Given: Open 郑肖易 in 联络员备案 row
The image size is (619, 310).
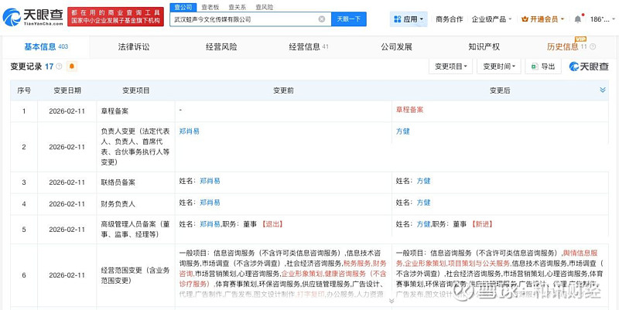Looking at the screenshot, I should point(210,181).
